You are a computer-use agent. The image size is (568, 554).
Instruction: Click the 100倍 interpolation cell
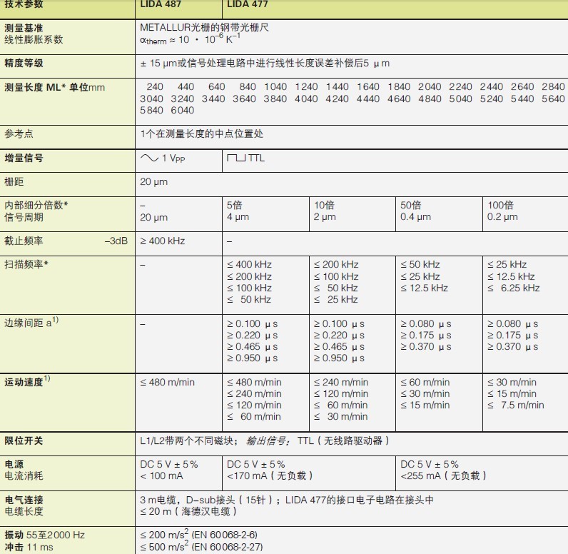point(501,205)
